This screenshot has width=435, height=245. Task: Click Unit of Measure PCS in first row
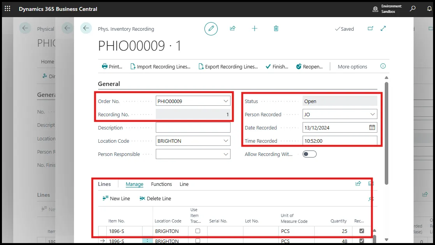coord(297,231)
